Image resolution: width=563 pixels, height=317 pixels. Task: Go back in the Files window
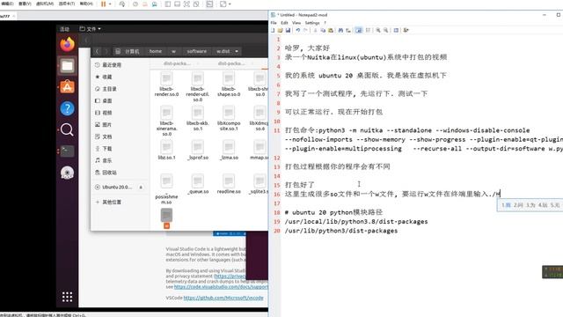[x=97, y=51]
